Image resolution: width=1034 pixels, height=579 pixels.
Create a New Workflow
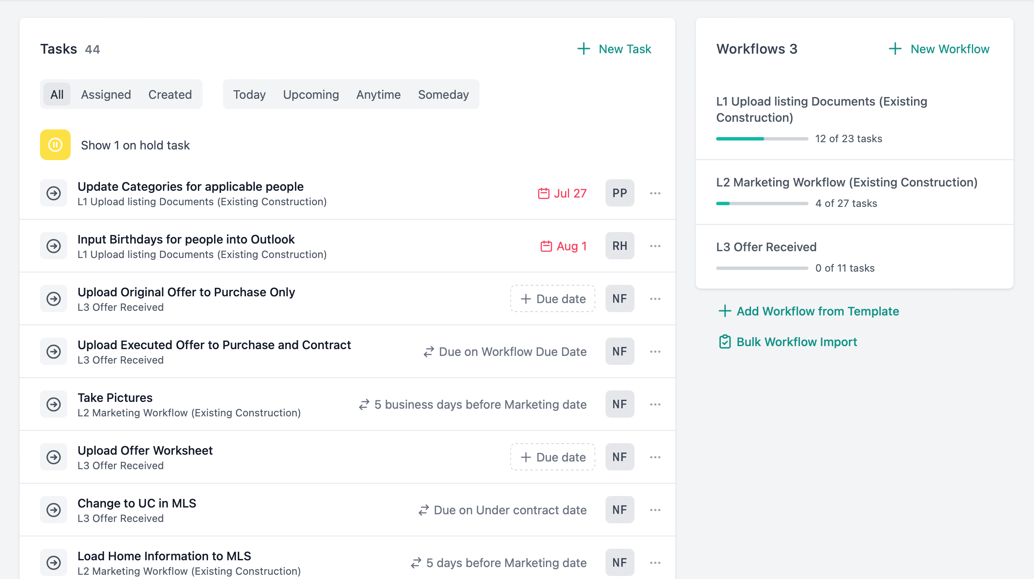pos(939,49)
